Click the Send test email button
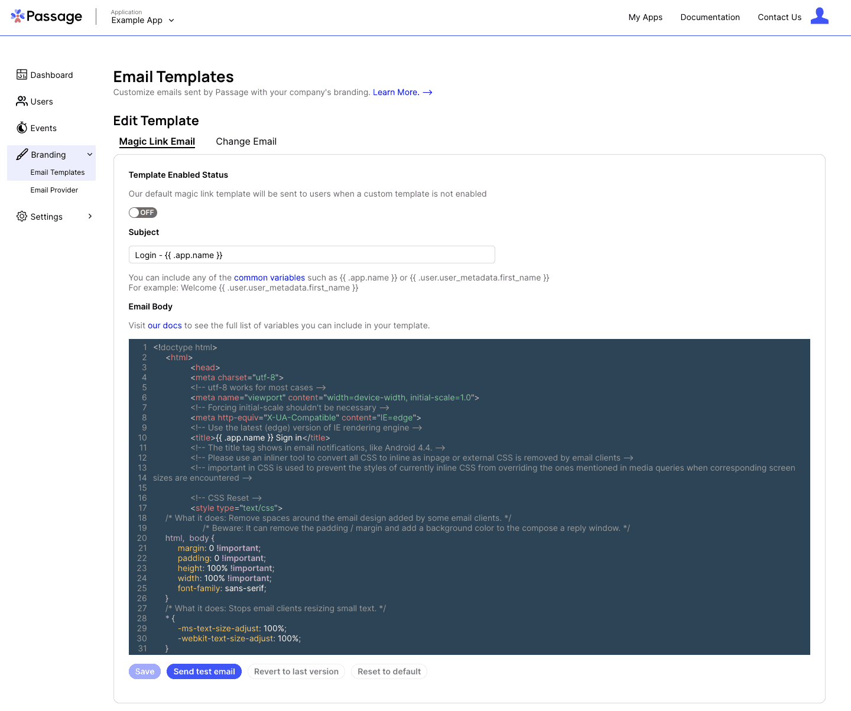The height and width of the screenshot is (711, 851). [204, 671]
